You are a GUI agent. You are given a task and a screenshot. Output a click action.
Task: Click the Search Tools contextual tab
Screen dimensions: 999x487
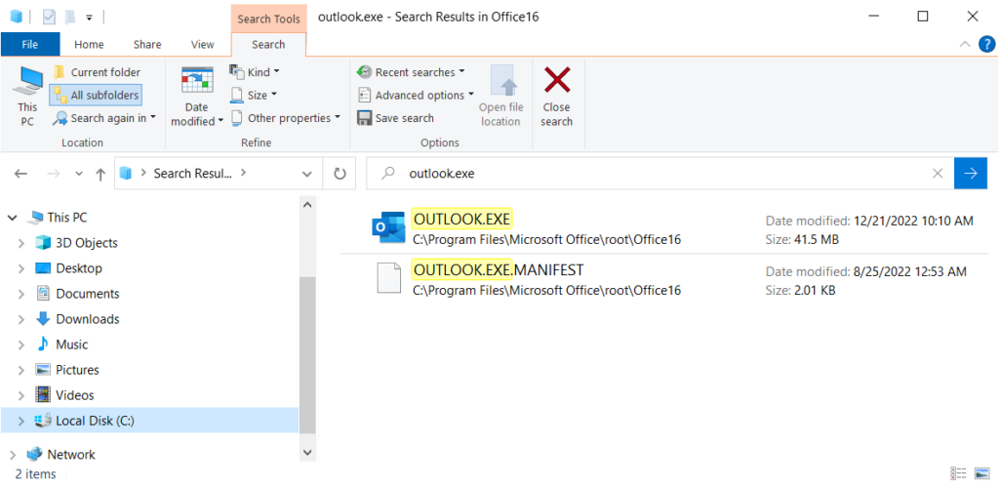click(268, 19)
